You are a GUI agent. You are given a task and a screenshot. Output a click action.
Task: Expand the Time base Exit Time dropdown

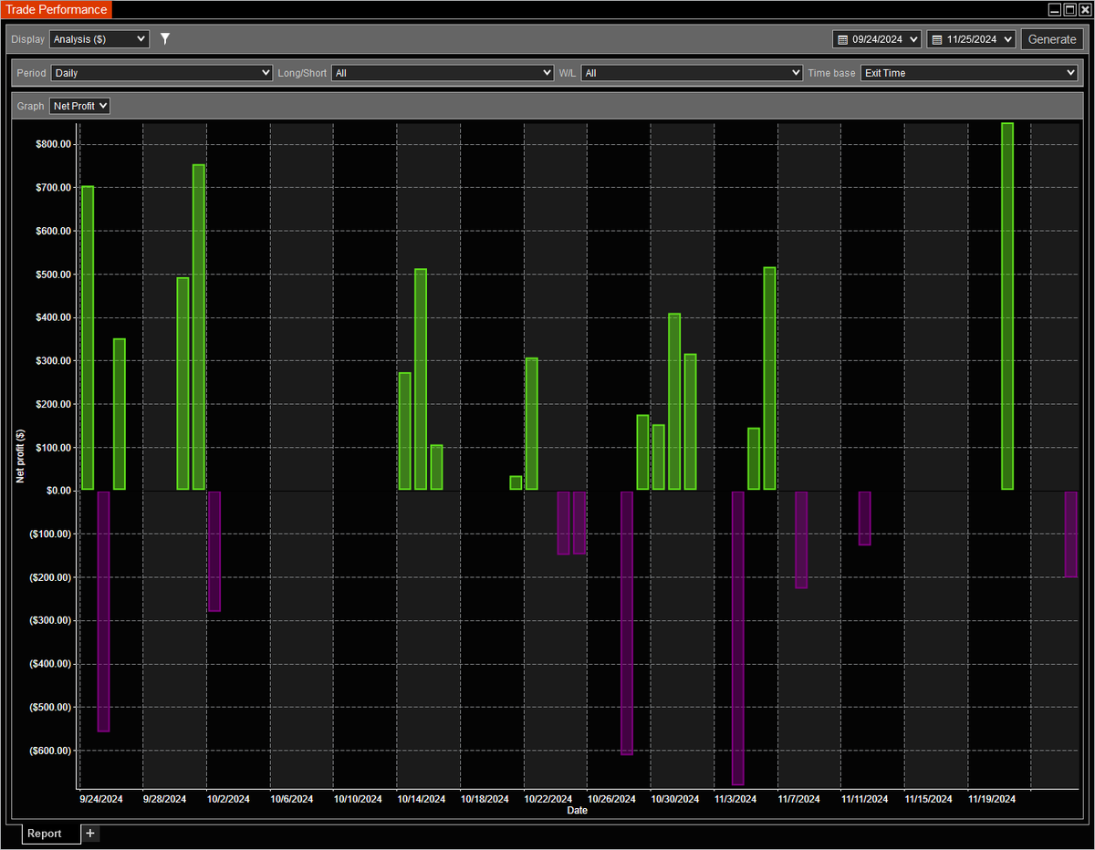click(x=969, y=73)
